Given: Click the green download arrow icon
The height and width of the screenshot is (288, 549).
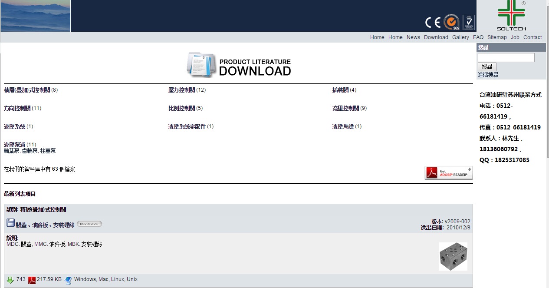Looking at the screenshot, I should click(x=10, y=280).
